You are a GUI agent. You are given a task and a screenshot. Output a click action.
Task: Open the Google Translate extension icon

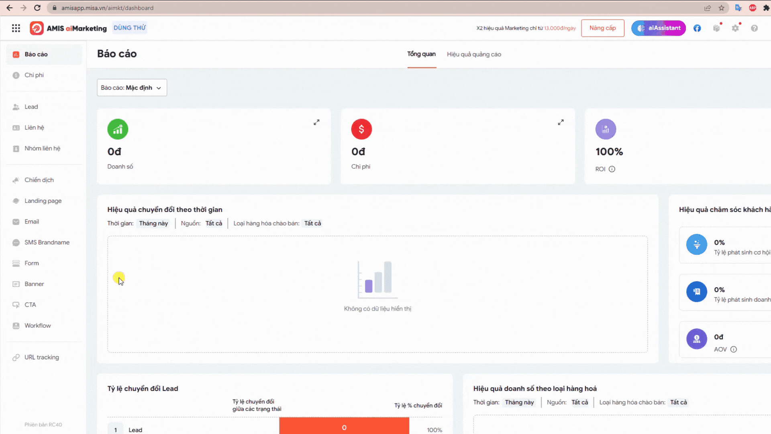(738, 8)
